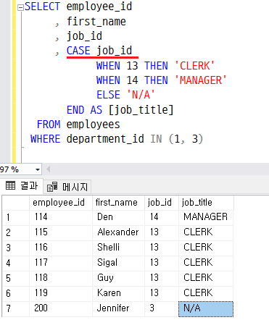Select result row number 7
The width and height of the screenshot is (269, 320).
tap(16, 308)
